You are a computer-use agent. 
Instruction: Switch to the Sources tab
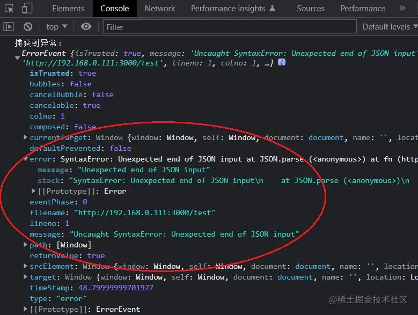[311, 9]
